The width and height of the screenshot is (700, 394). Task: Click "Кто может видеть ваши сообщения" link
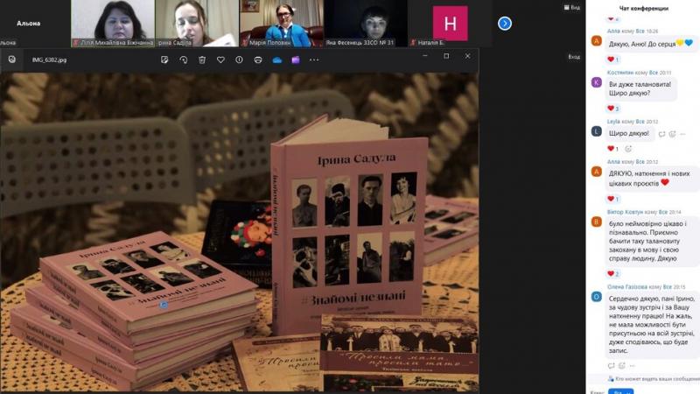pyautogui.click(x=654, y=379)
